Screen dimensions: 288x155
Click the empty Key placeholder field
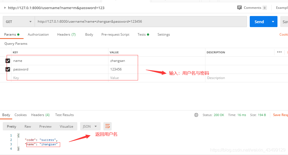point(60,78)
